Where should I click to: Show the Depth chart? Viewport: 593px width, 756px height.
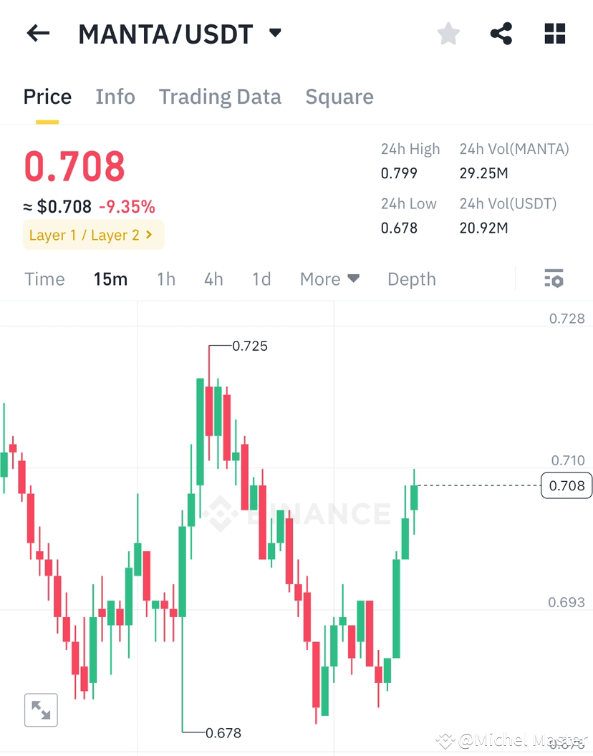click(412, 279)
